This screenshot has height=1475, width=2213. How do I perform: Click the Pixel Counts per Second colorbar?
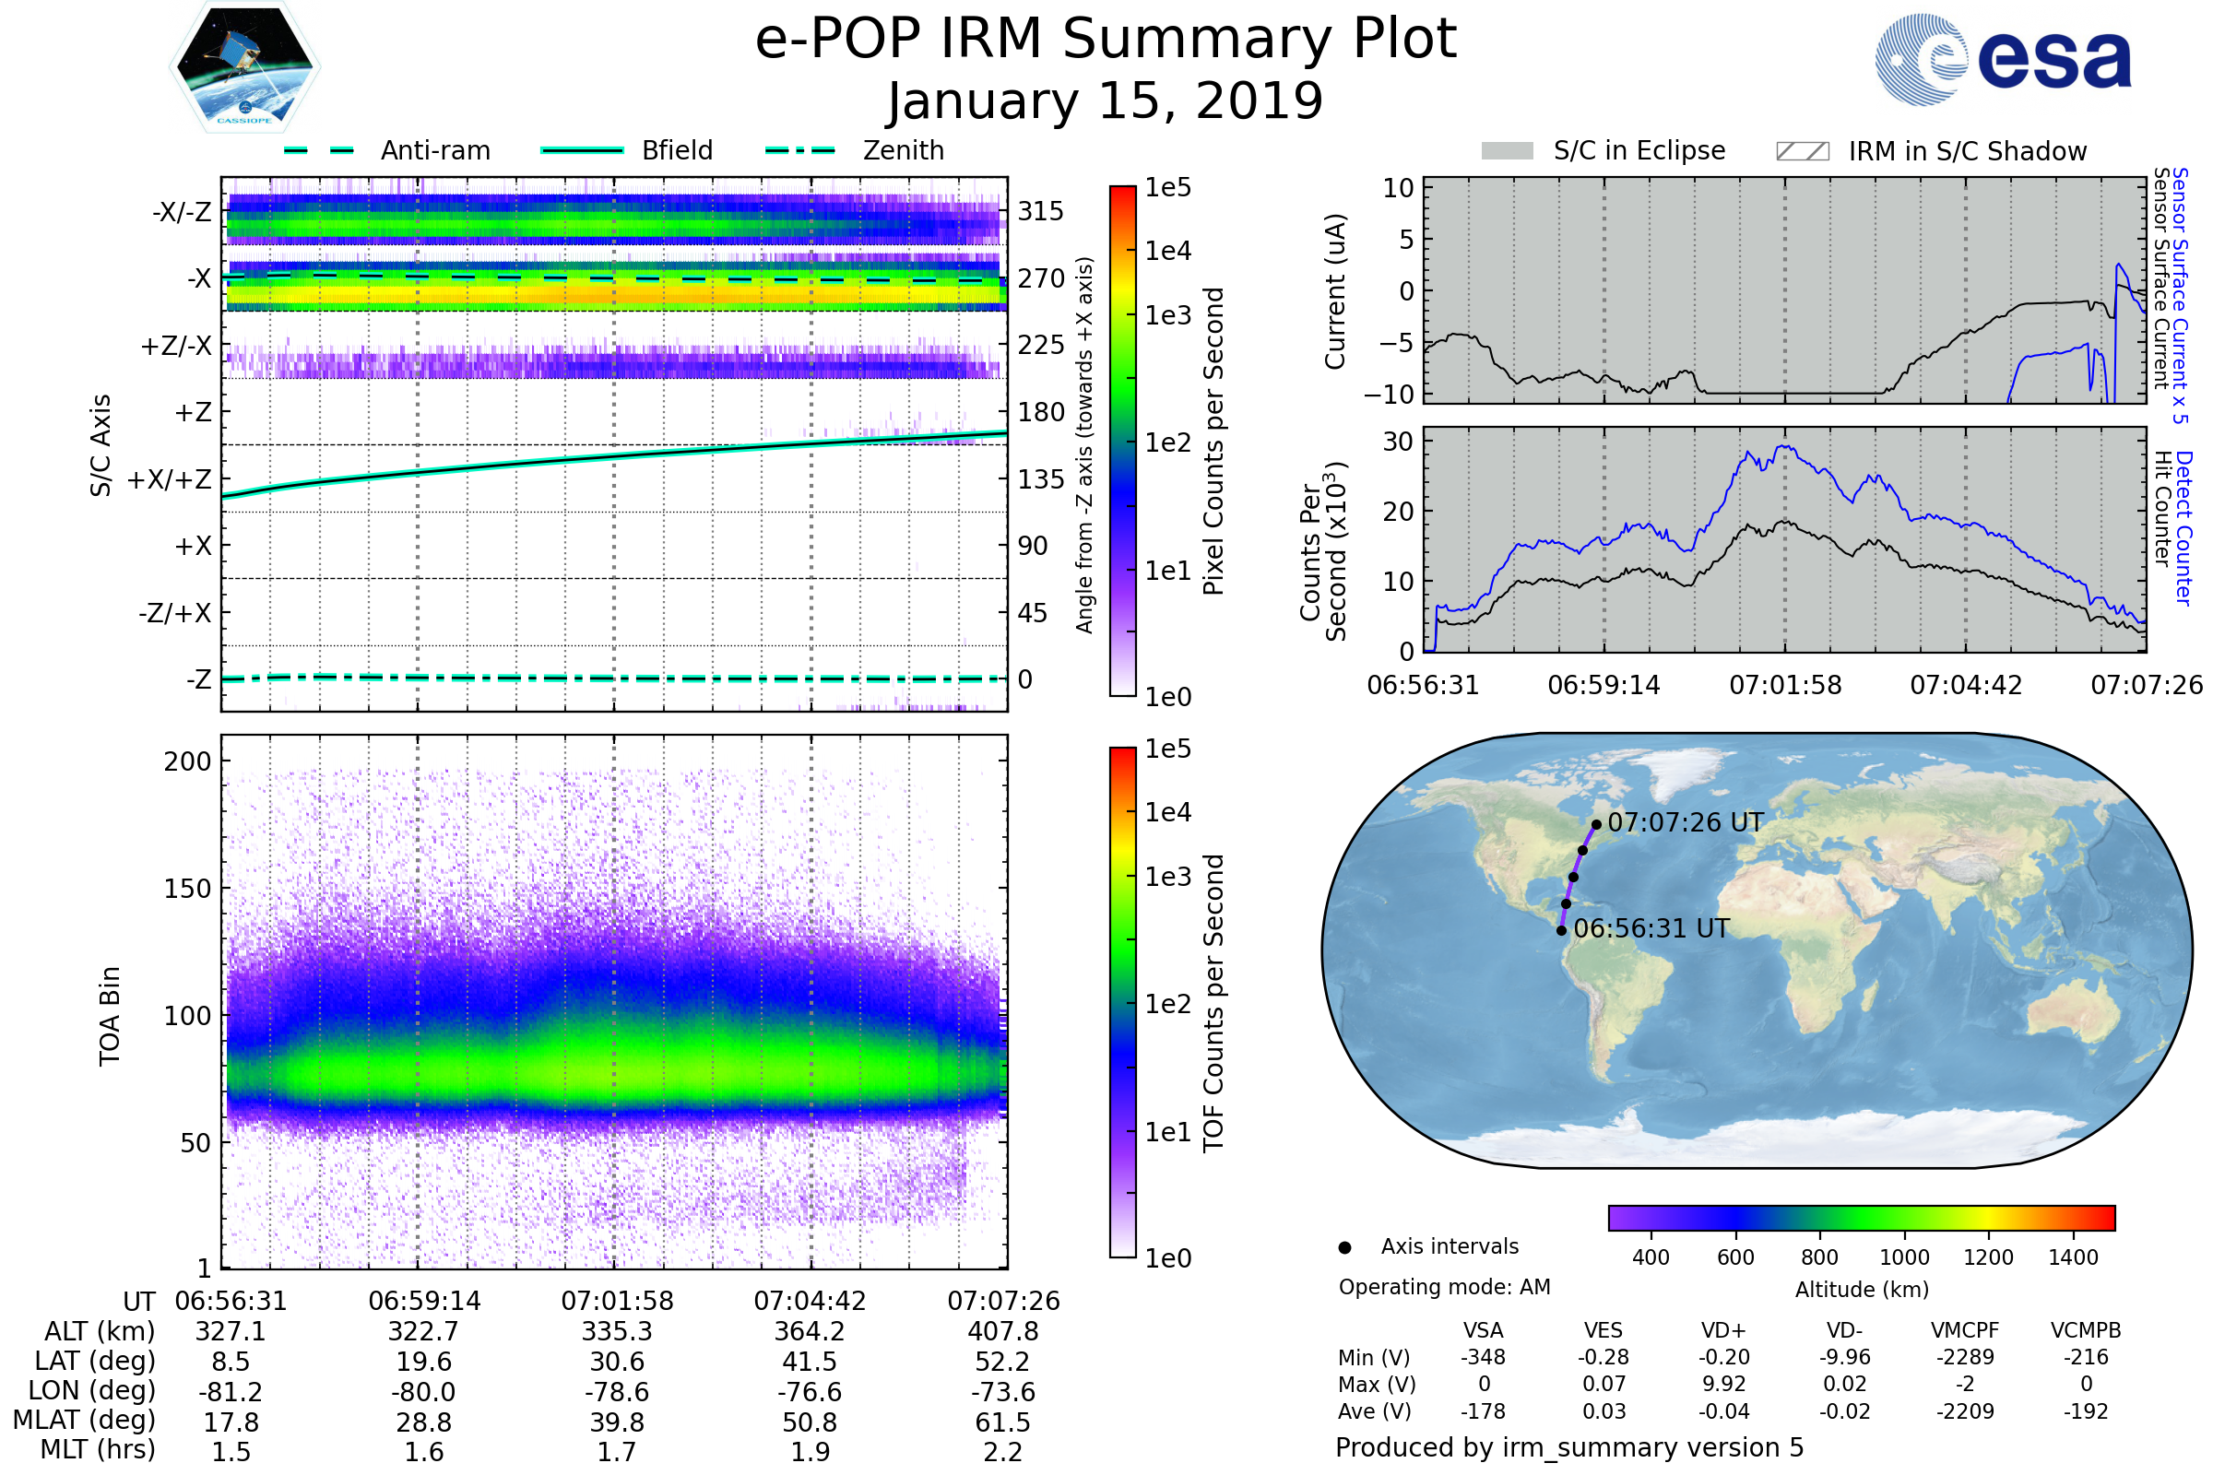coord(1122,441)
